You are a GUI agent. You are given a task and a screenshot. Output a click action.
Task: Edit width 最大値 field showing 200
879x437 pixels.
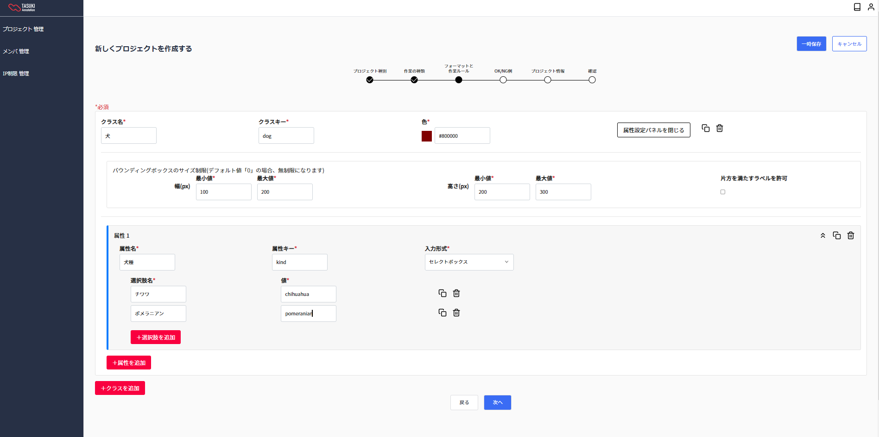(285, 192)
